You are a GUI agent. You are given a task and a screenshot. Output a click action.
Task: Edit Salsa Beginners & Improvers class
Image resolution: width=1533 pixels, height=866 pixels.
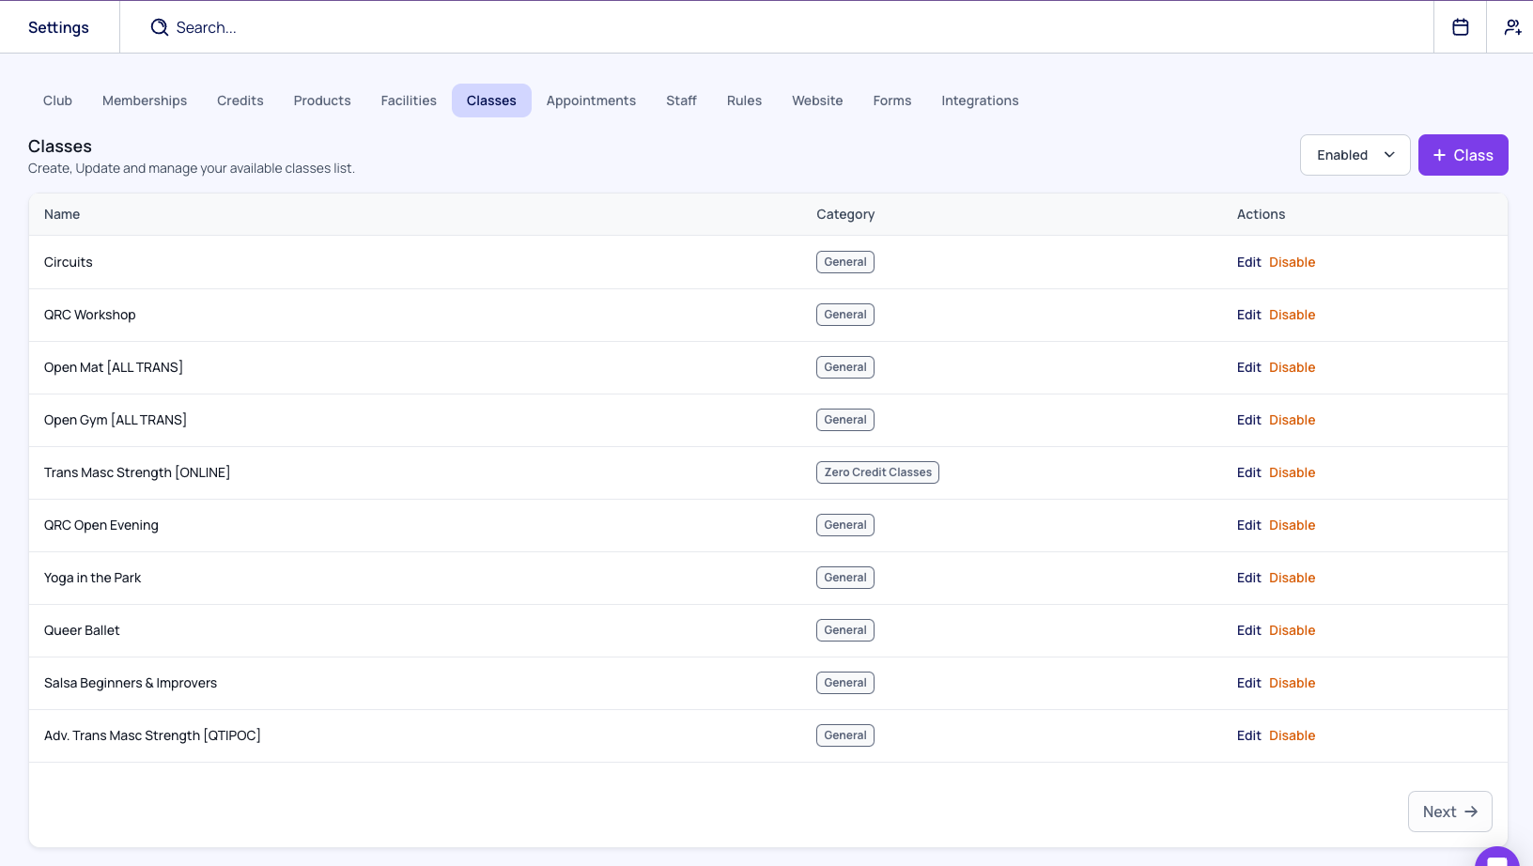click(x=1248, y=683)
